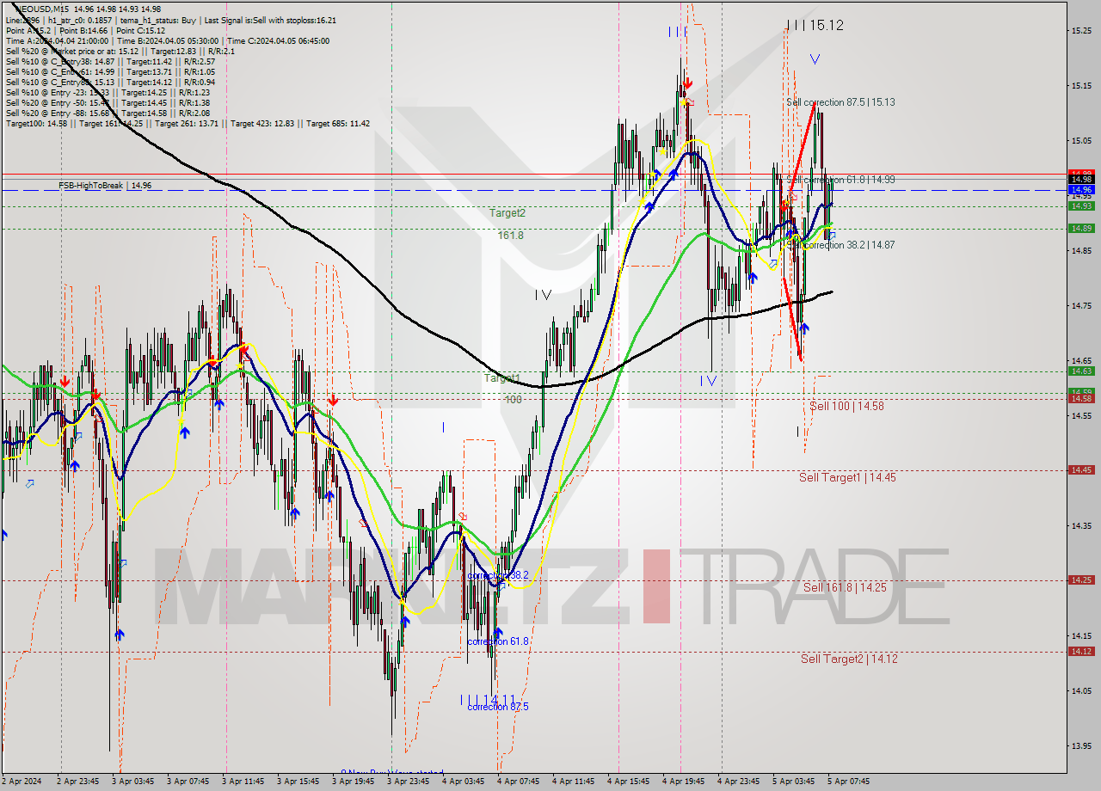Click the green 14.63 price tag on axis
Viewport: 1101px width, 791px height.
tap(1081, 371)
